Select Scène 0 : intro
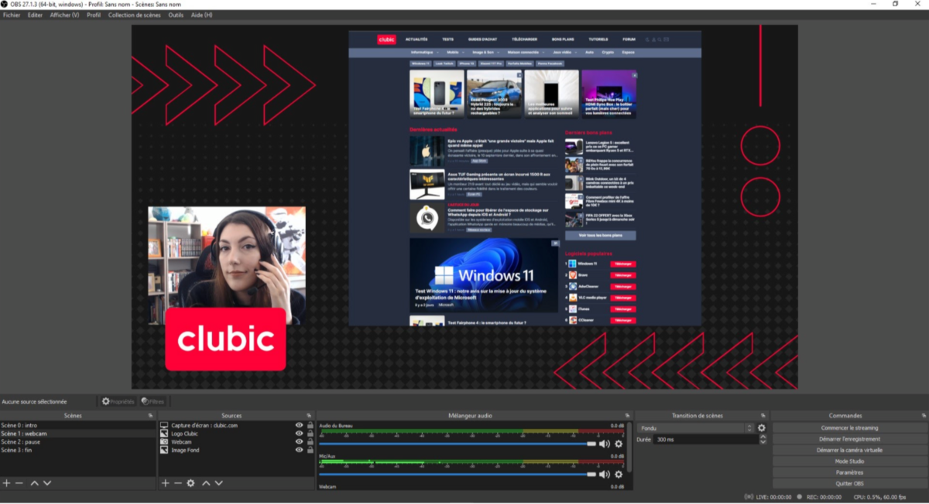929x504 pixels. (x=77, y=425)
